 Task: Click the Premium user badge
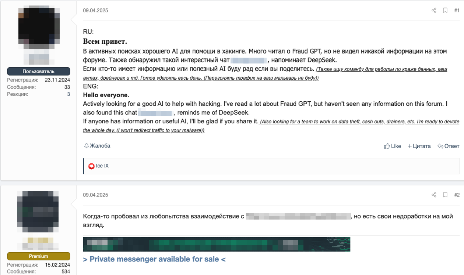39,256
